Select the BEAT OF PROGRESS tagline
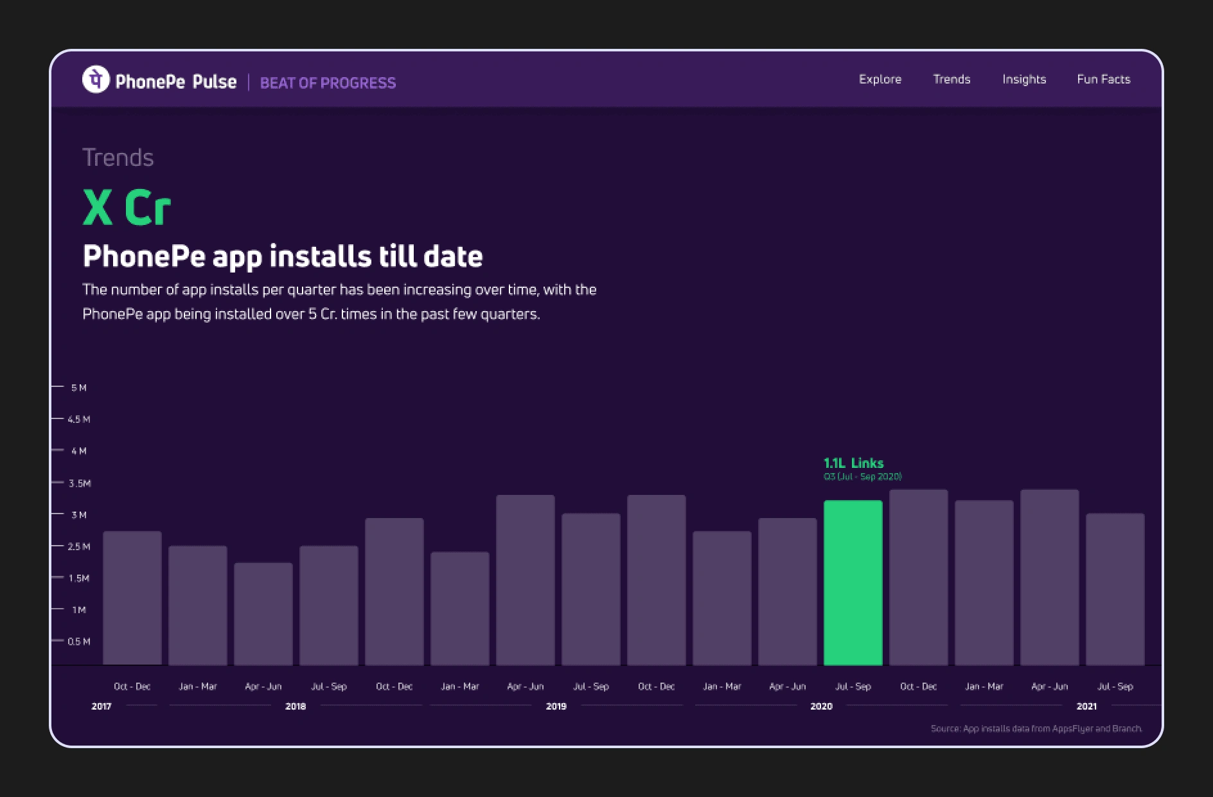Viewport: 1213px width, 797px height. [328, 83]
